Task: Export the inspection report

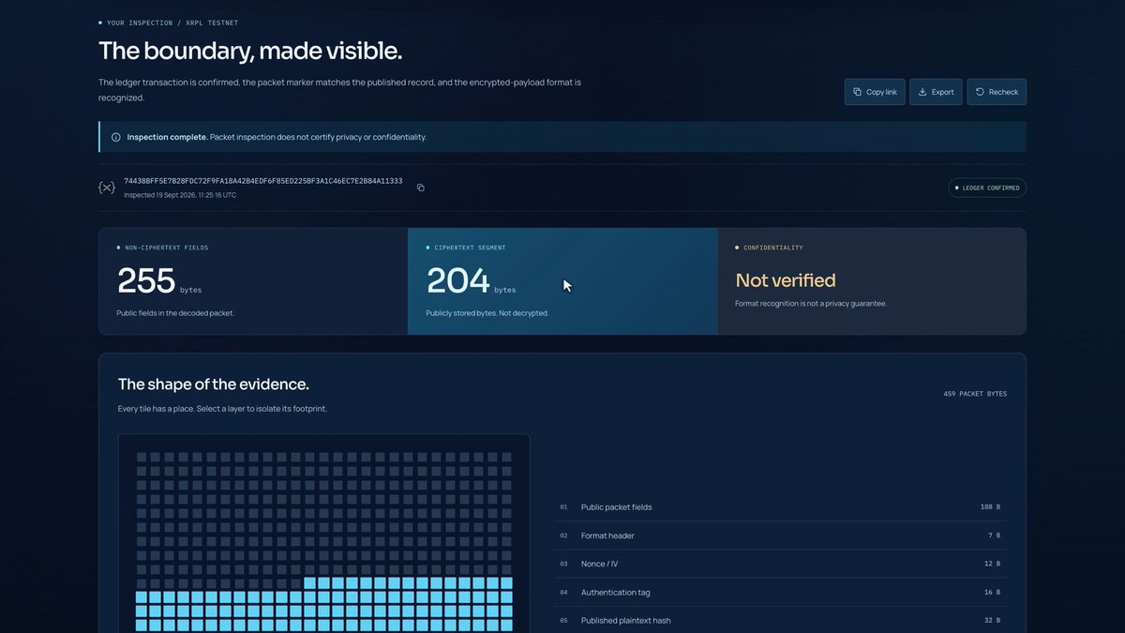Action: click(936, 92)
